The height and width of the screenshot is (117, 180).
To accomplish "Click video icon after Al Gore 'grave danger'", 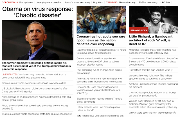I will [174, 112].
